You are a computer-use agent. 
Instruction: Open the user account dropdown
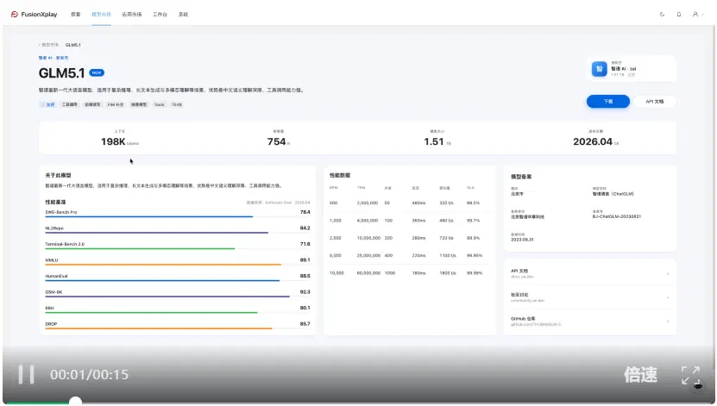(x=698, y=15)
